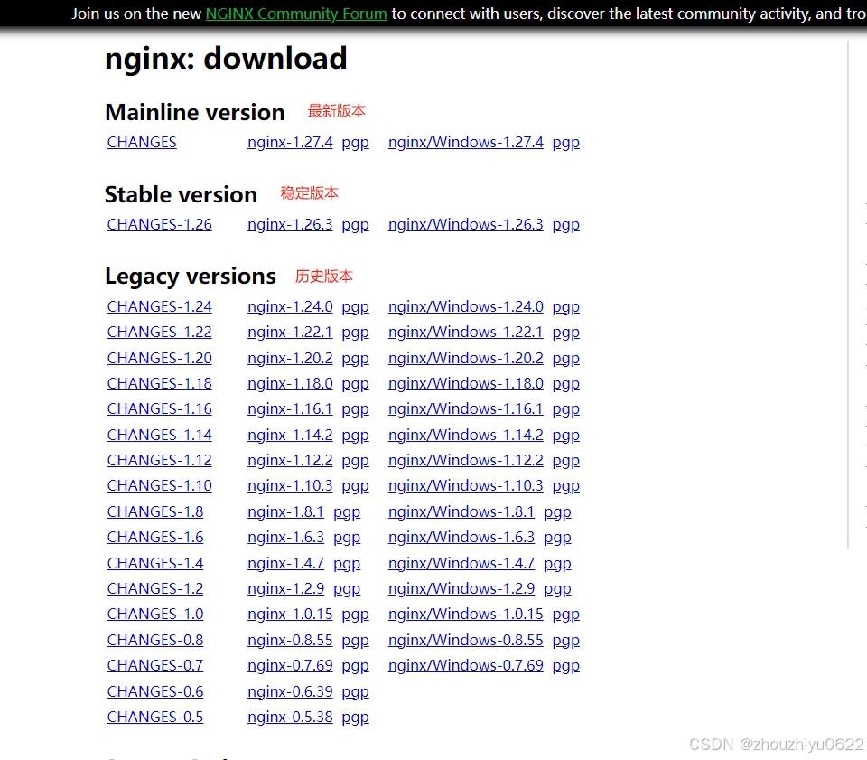Download nginx/Windows-1.8.1

click(x=461, y=511)
